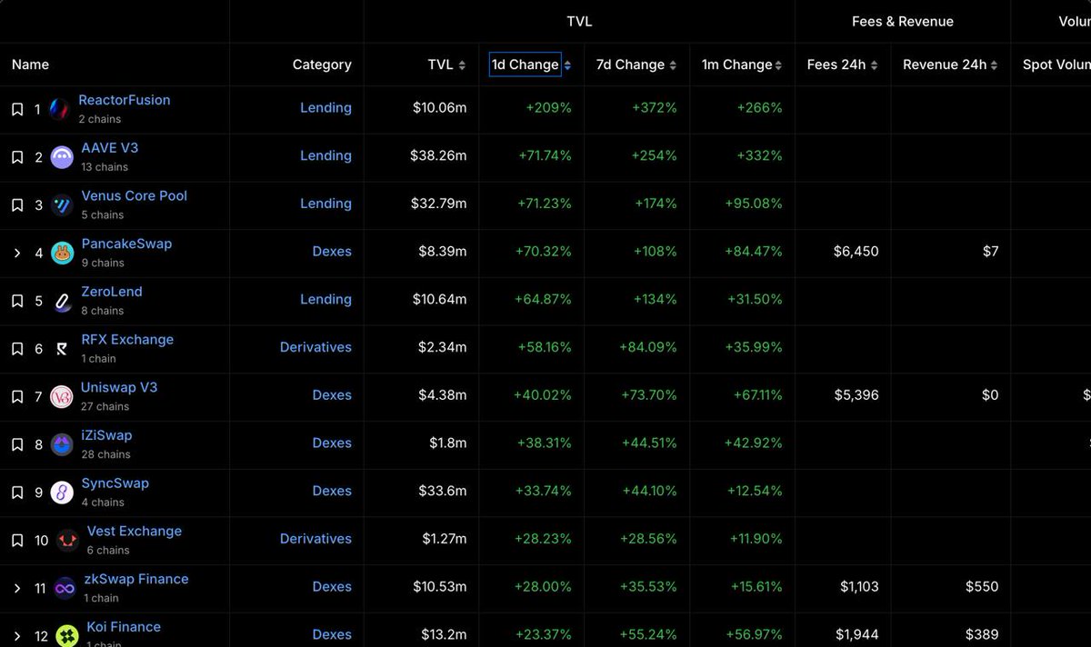
Task: Bookmark the Uniswap V3 row
Action: tap(17, 397)
